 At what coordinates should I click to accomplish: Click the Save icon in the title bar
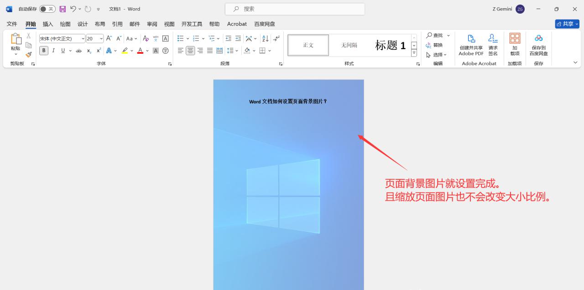point(63,9)
